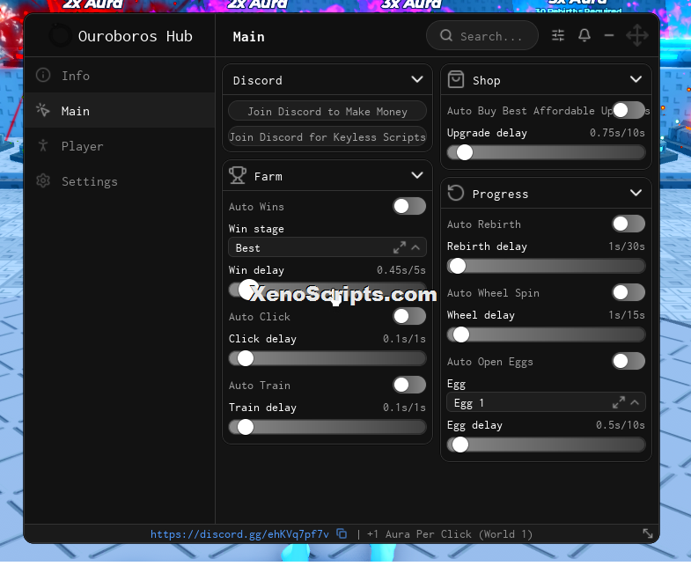
Task: Collapse the Discord section chevron
Action: 417,80
